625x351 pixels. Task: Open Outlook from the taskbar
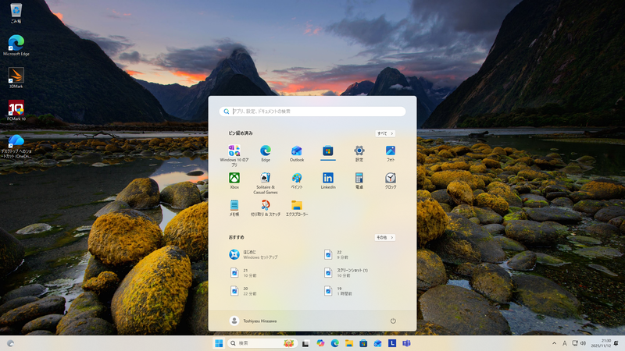click(377, 343)
